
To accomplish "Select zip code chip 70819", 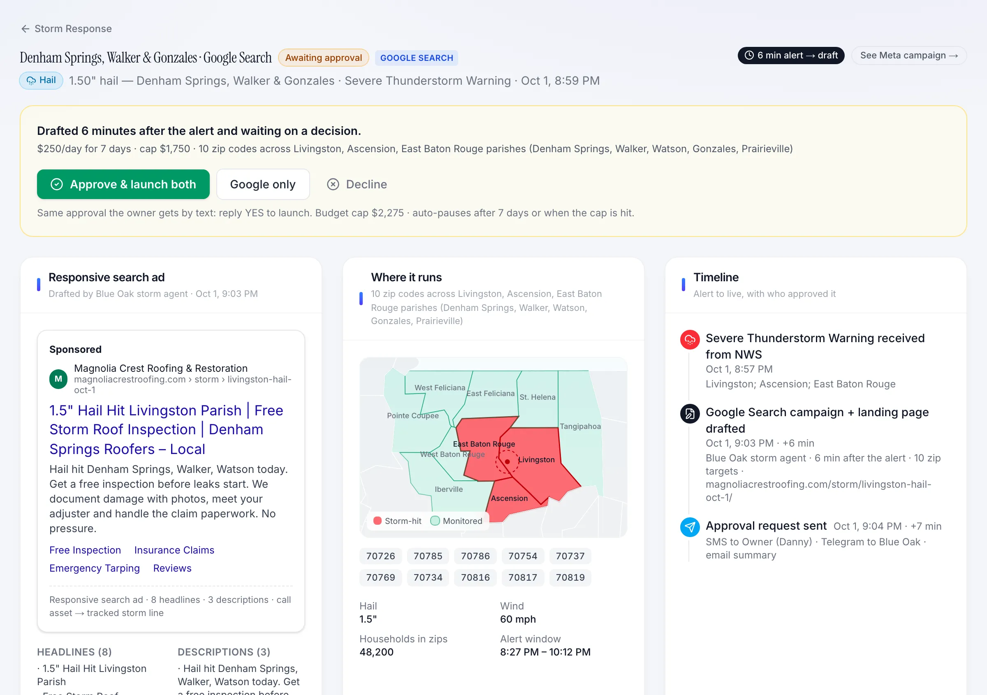I will coord(570,577).
